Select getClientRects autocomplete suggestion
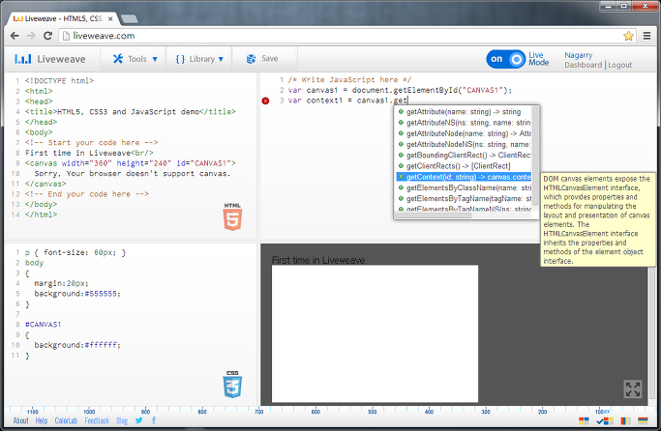Screen dimensions: 661x431 click(x=464, y=166)
